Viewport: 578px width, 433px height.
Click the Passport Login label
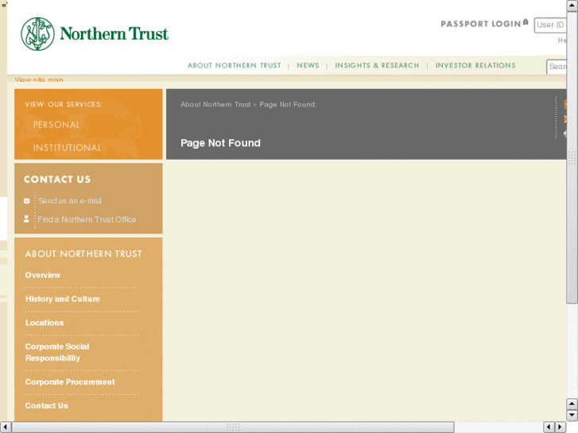click(481, 25)
